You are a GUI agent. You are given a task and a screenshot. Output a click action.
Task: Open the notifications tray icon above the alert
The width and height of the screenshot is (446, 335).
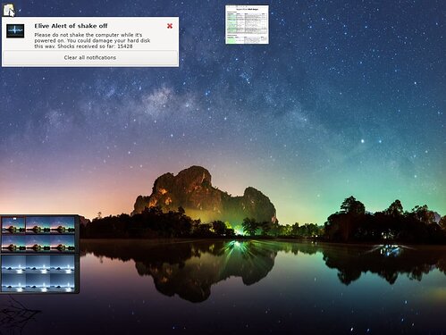[9, 10]
